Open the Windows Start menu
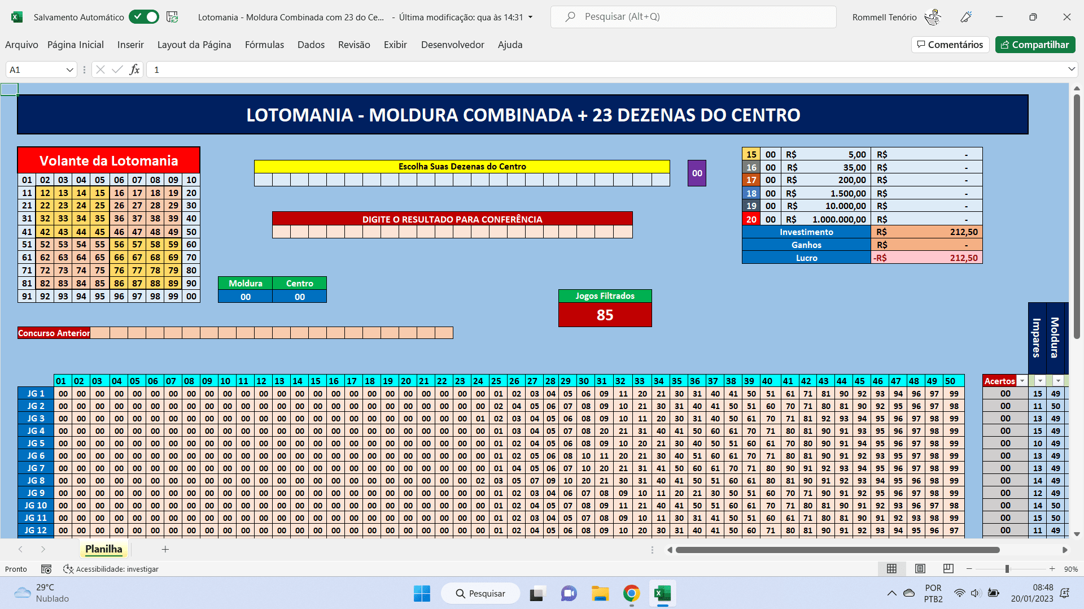Screen dimensions: 1084x609 click(422, 593)
